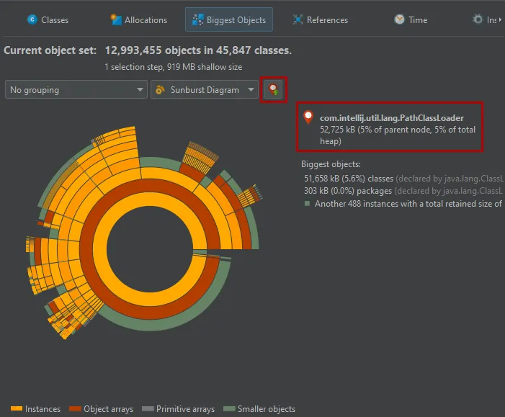Image resolution: width=505 pixels, height=417 pixels.
Task: Click the '12,993,455 objects in 45,847 classes' text
Action: [x=198, y=50]
